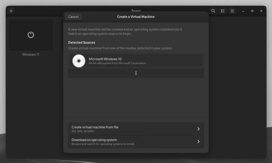
Task: Select the Microsoft Windows 10 disc icon
Action: (79, 61)
